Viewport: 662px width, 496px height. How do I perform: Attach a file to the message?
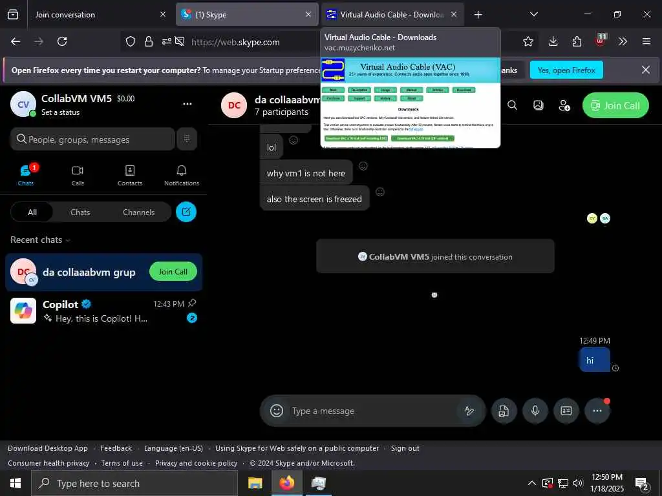tap(504, 410)
